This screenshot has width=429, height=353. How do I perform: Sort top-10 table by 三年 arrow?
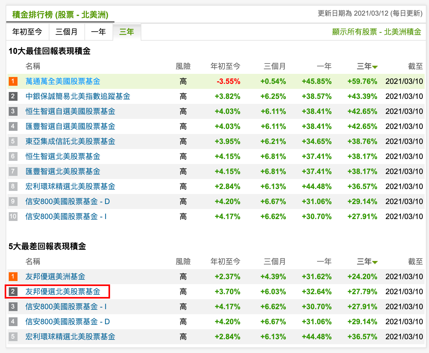375,67
